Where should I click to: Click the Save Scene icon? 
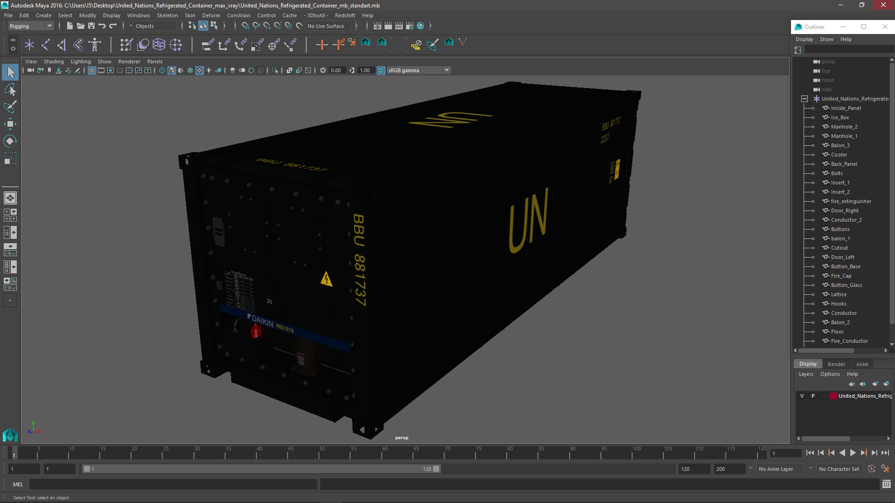(x=91, y=26)
